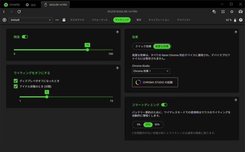Launch CHROMA STUDIO の起動 button
This screenshot has height=152, width=245.
coord(155,82)
